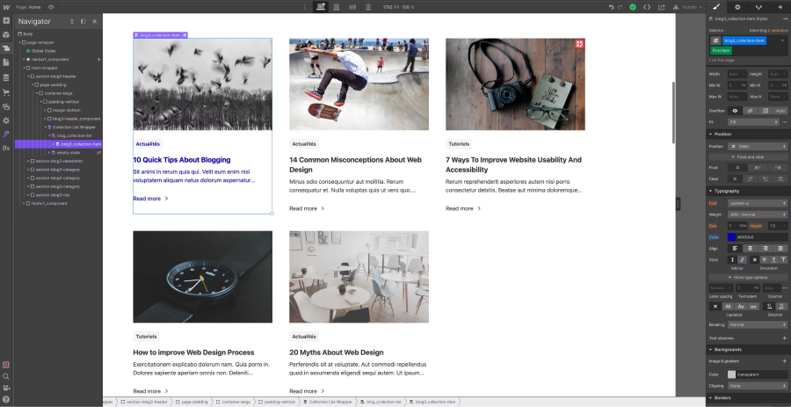Image resolution: width=791 pixels, height=407 pixels.
Task: Open the Assets images panel
Action: 6,106
